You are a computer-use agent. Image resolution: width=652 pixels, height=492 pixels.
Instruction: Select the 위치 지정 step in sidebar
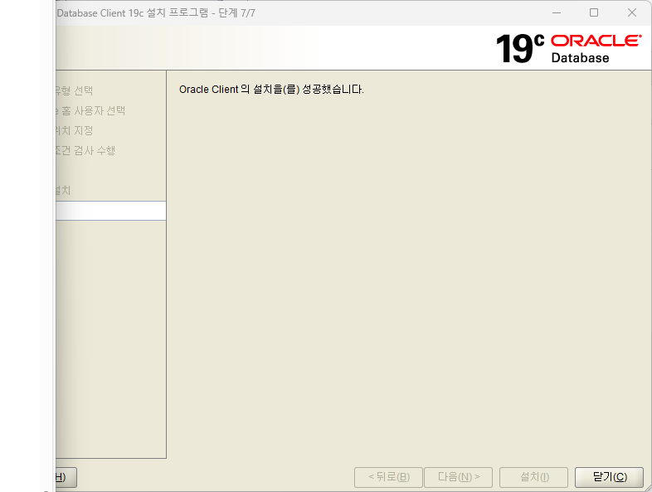coord(75,130)
